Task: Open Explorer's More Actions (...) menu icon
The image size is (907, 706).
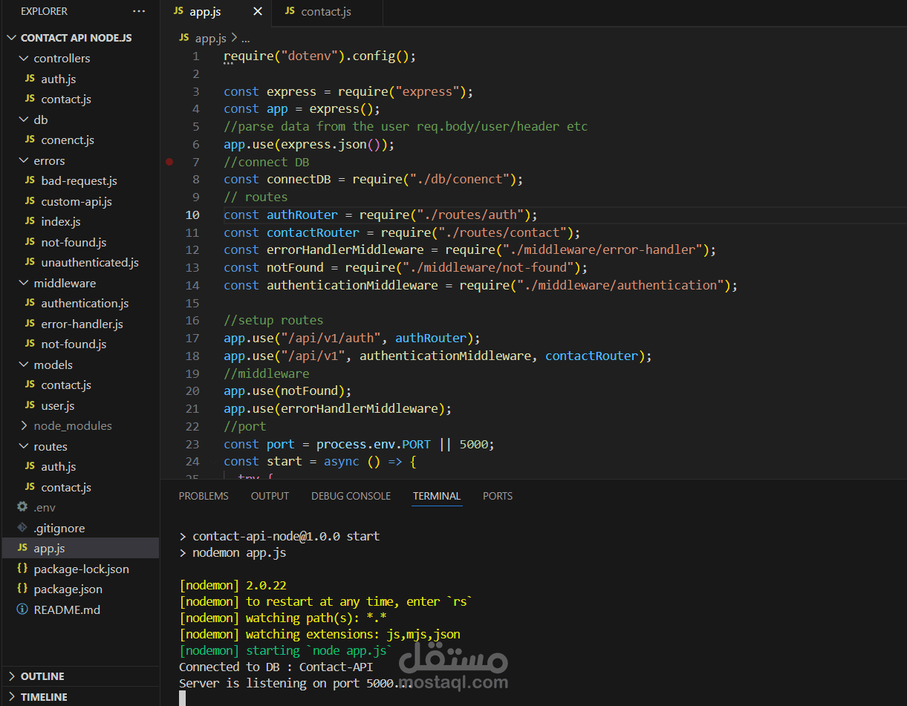Action: coord(139,10)
